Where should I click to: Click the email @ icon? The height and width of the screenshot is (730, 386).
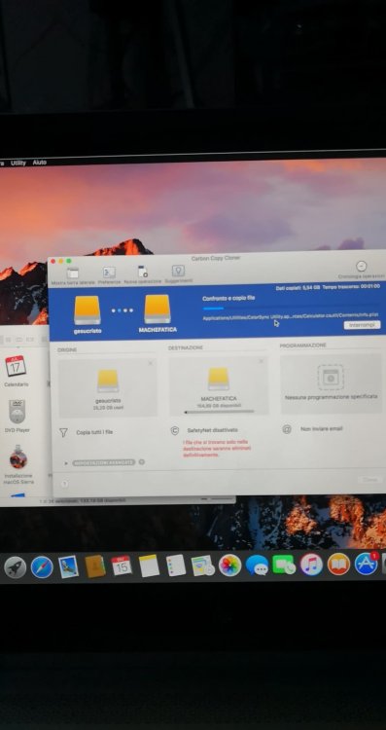coord(287,429)
